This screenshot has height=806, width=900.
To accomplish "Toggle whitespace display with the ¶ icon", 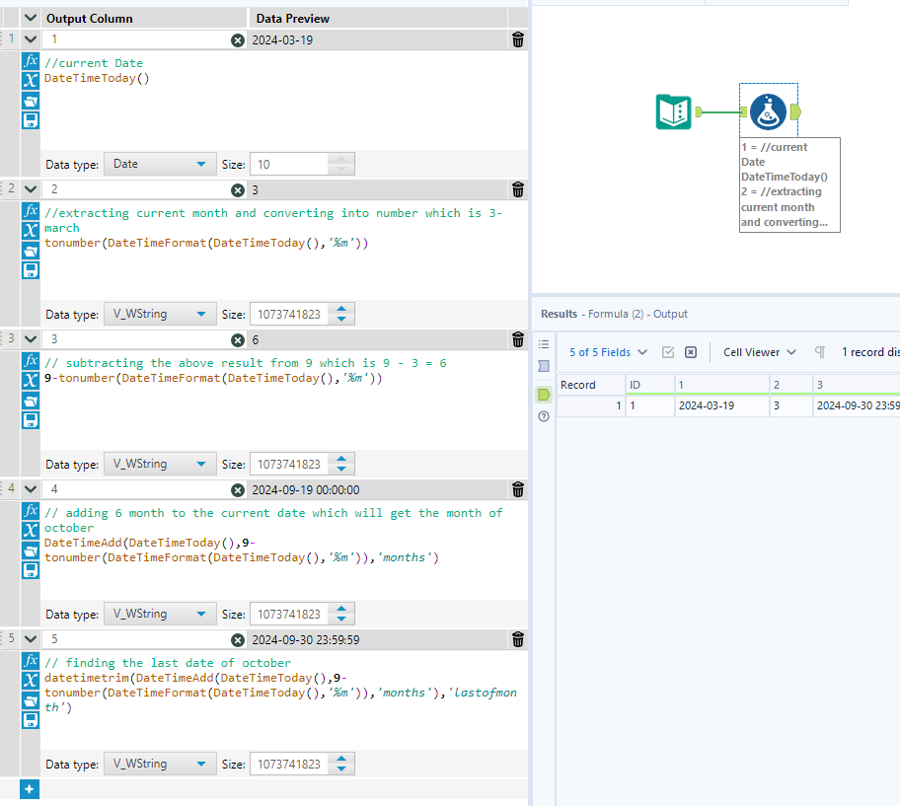I will pyautogui.click(x=820, y=352).
